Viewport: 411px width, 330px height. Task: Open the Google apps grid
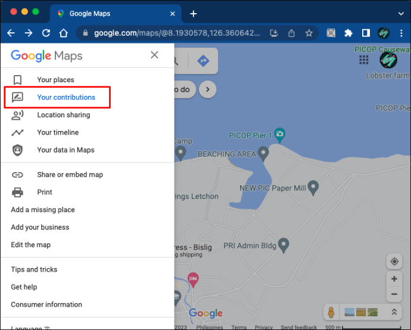363,60
